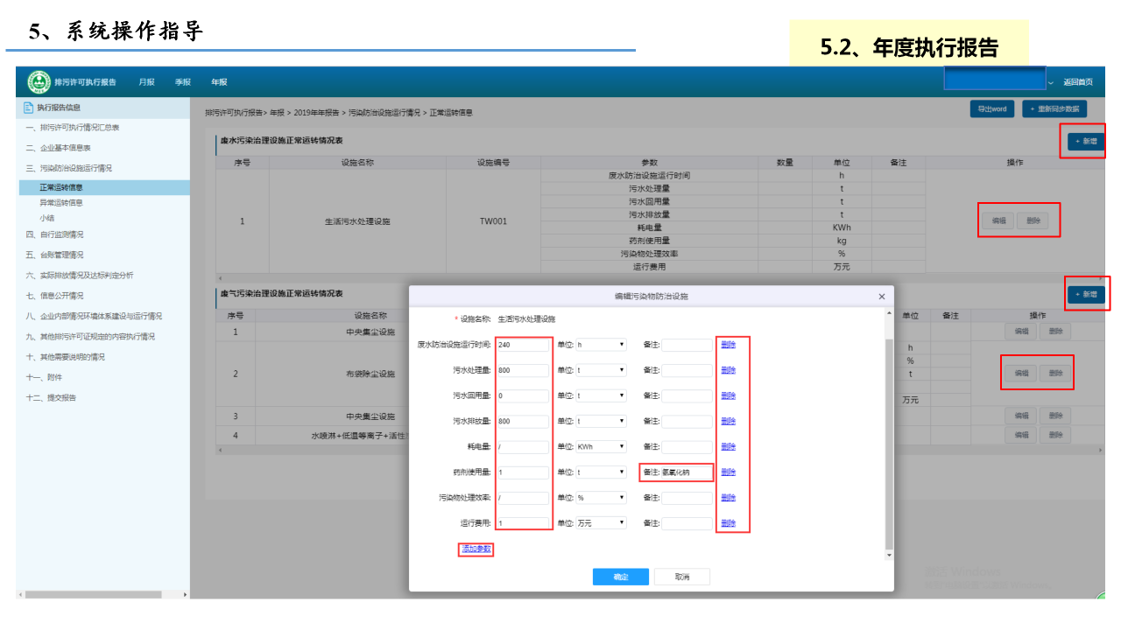Viewport: 1121px width, 630px height.
Task: Click the 取消 button in dialog
Action: tap(682, 577)
